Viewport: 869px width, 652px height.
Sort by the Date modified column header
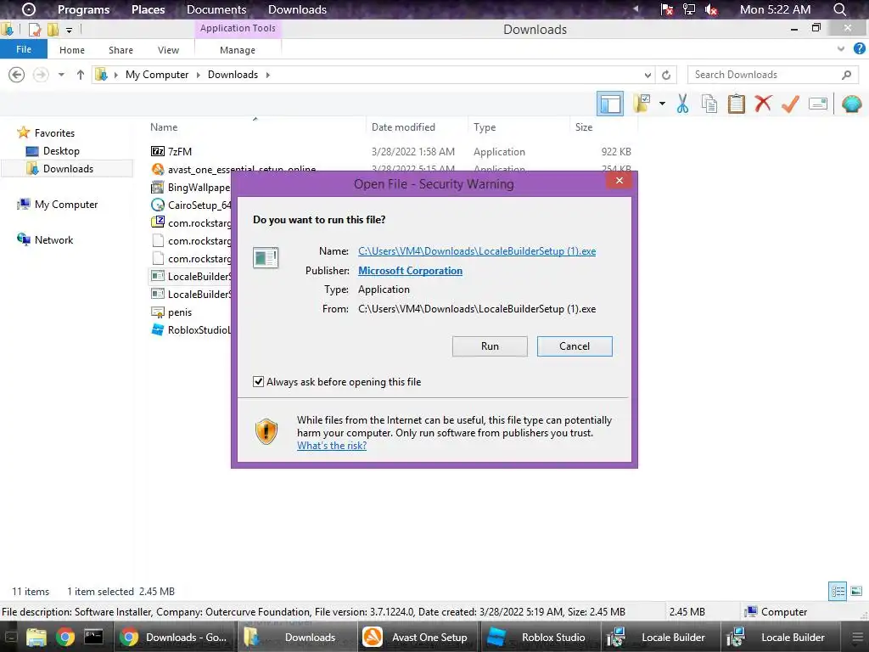coord(403,127)
